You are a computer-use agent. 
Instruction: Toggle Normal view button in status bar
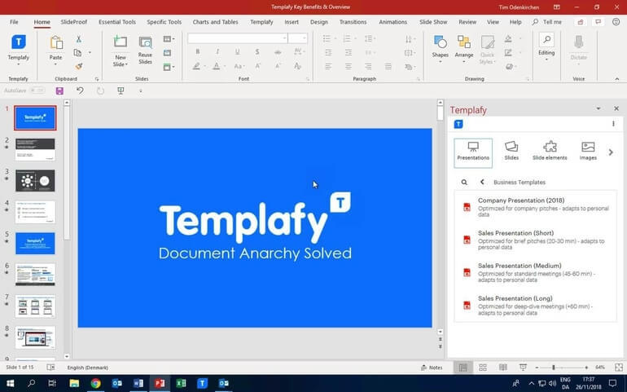463,368
